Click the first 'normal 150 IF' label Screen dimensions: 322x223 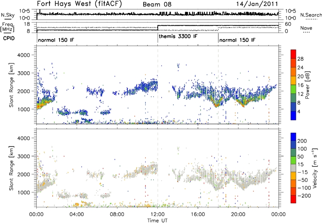click(x=56, y=40)
